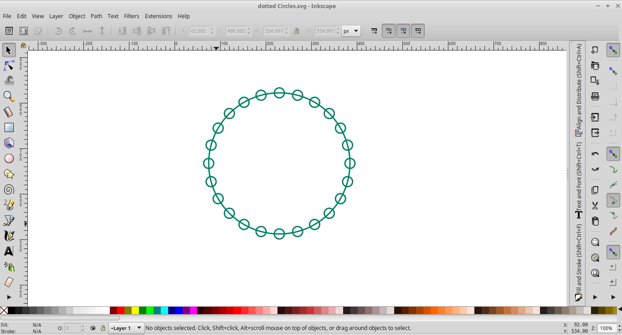Toggle the width-height lock icon
The width and height of the screenshot is (622, 335).
click(297, 31)
